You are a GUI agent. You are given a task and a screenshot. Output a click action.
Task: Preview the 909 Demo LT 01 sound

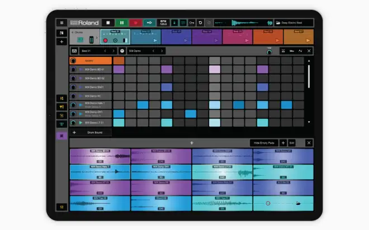coord(81,123)
